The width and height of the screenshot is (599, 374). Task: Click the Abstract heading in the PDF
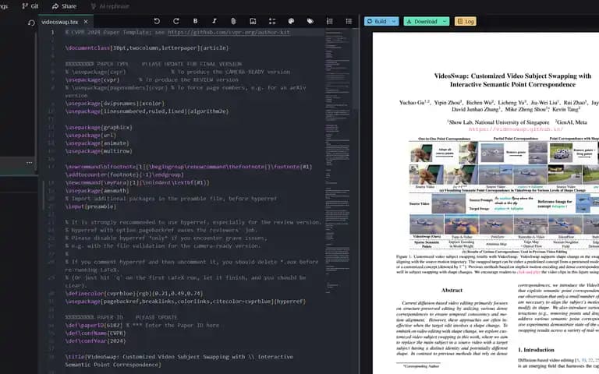(452, 290)
